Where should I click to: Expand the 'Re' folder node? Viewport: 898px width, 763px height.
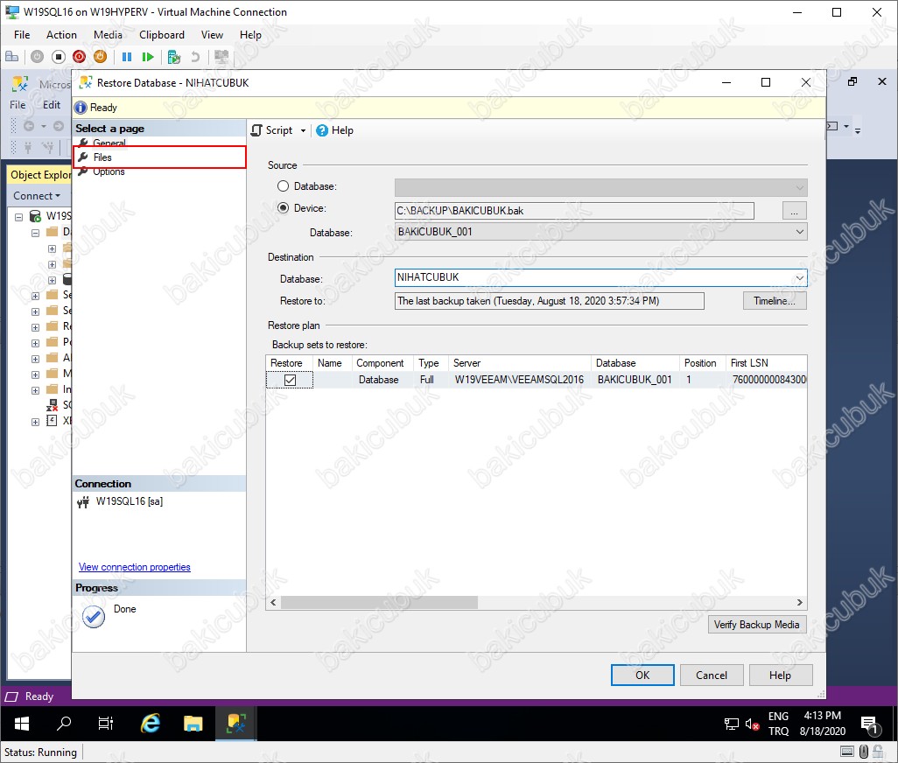click(x=36, y=327)
